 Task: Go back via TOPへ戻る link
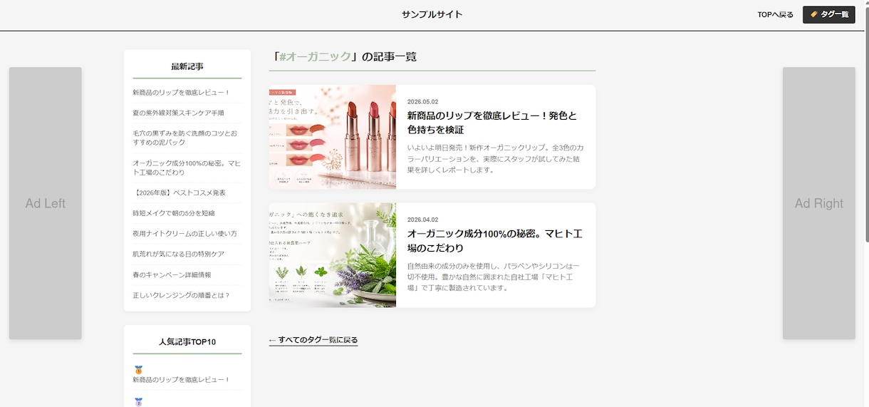point(775,15)
